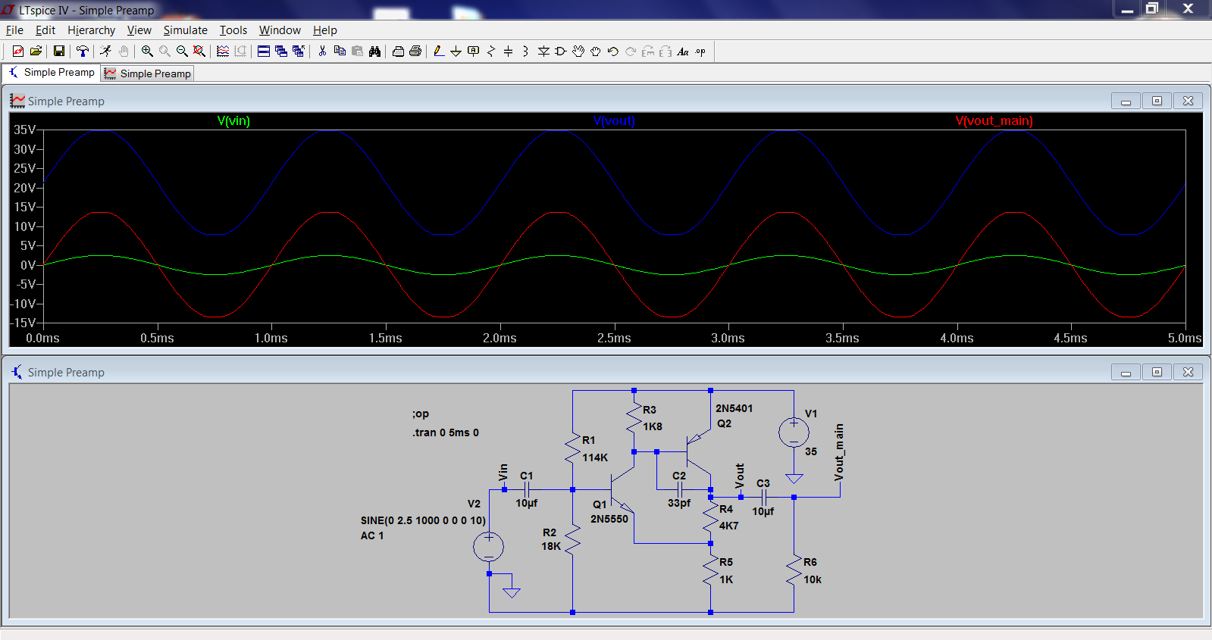Select the Drag hand tool

(596, 51)
